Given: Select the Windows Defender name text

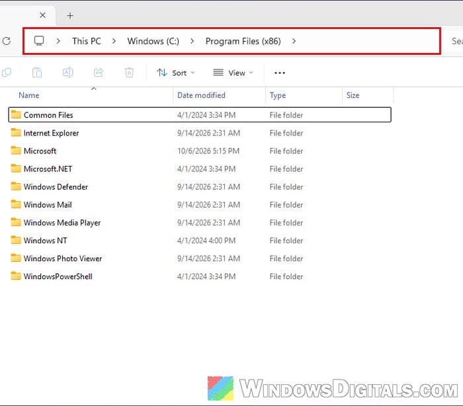Looking at the screenshot, I should [56, 186].
